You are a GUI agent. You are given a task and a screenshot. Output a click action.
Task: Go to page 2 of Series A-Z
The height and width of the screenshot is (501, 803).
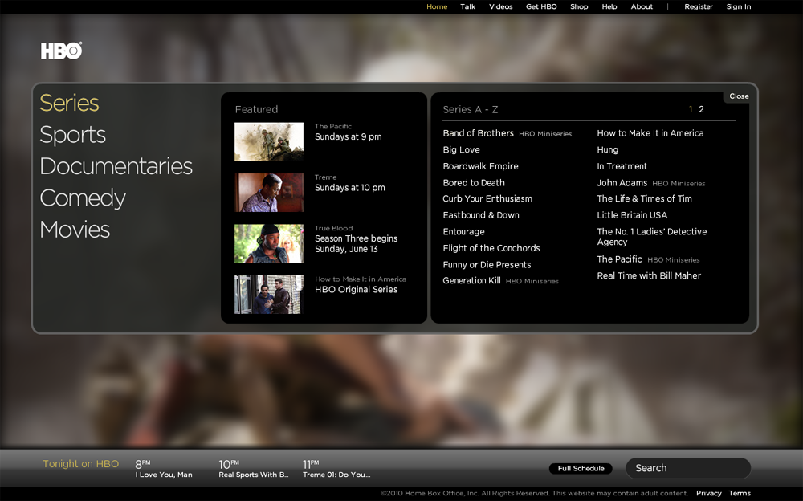click(701, 109)
